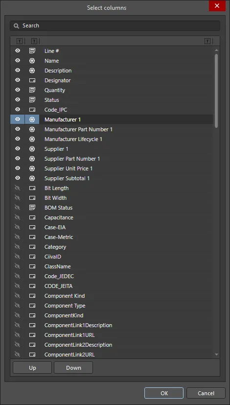
Task: Select the Supplier Unit Price 1 row
Action: pos(112,168)
